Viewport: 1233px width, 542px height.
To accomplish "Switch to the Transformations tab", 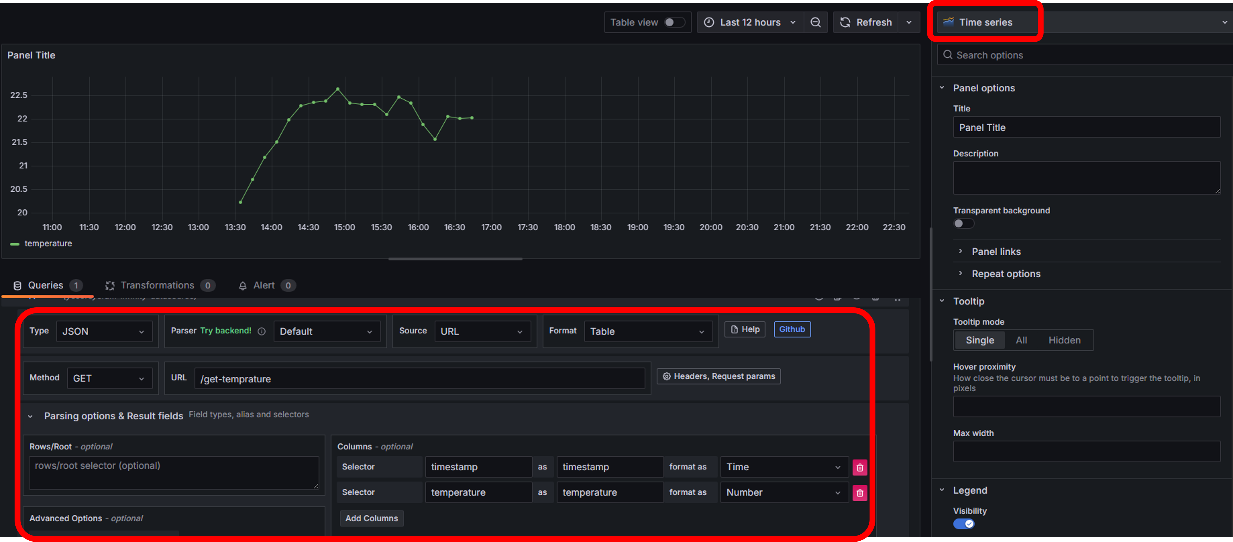I will [x=157, y=286].
